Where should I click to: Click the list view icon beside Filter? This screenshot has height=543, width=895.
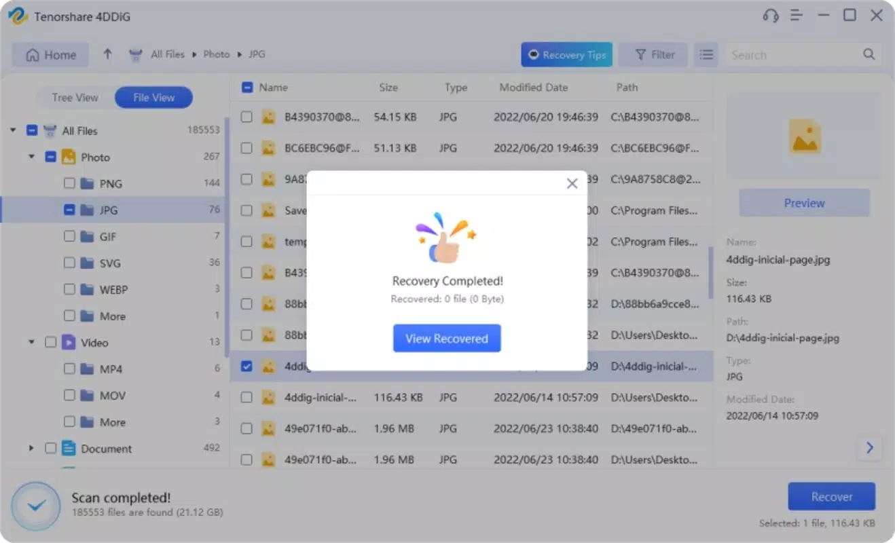pos(706,54)
